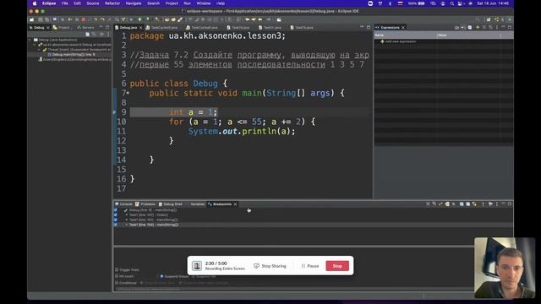Toggle checkbox for Task1 line 147 breakpoint
Viewport: 541px width, 304px height.
point(116,214)
